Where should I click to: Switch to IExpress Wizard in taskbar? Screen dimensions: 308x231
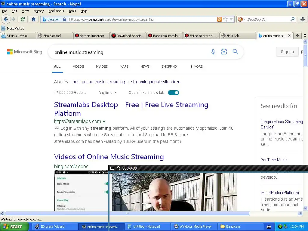click(x=55, y=226)
